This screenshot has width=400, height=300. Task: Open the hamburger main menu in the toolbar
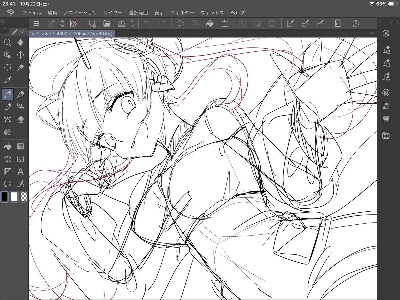point(36,23)
